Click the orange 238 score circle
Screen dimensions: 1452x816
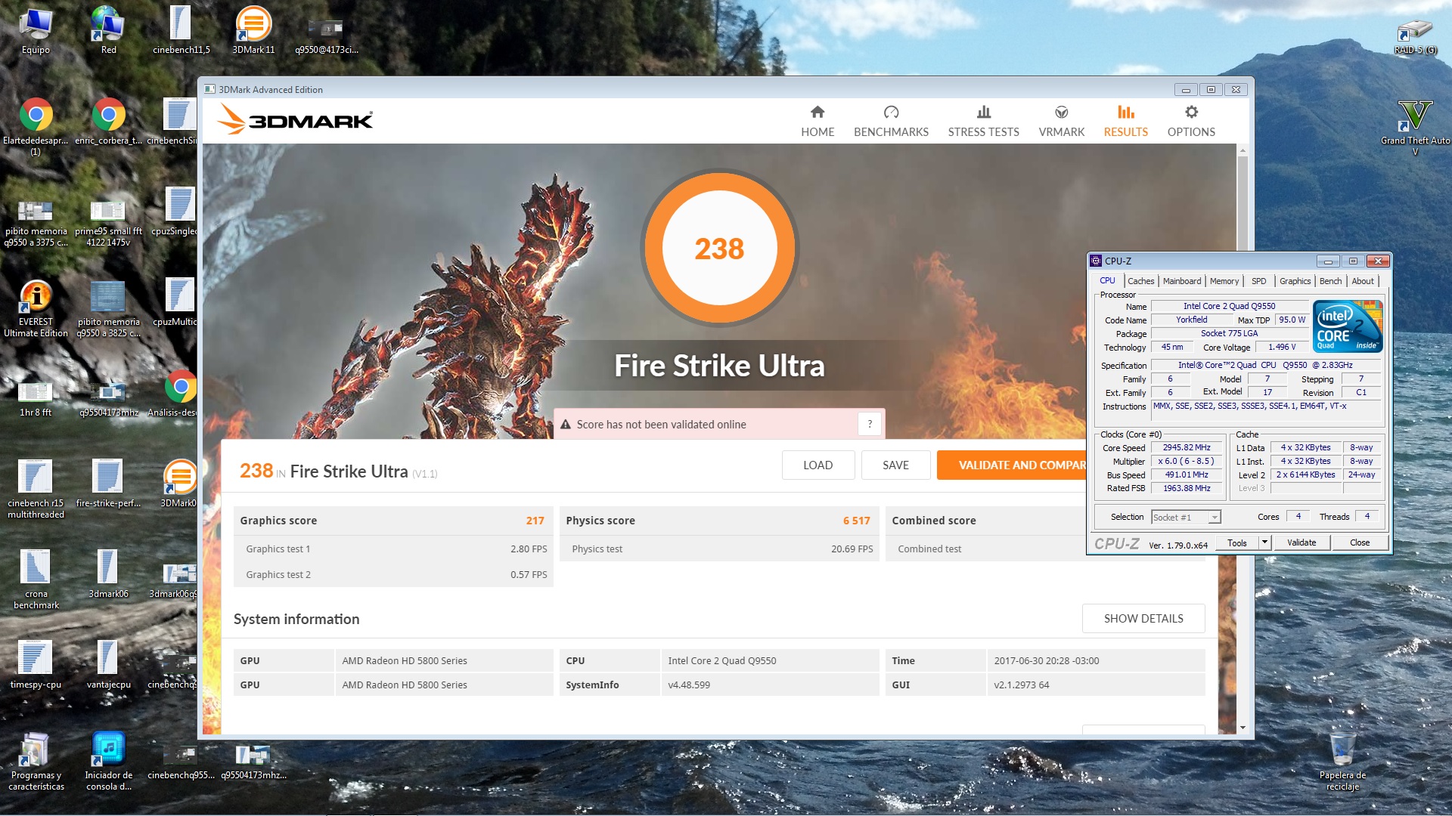pyautogui.click(x=719, y=248)
